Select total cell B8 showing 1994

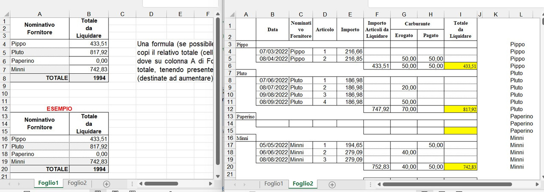coord(89,78)
